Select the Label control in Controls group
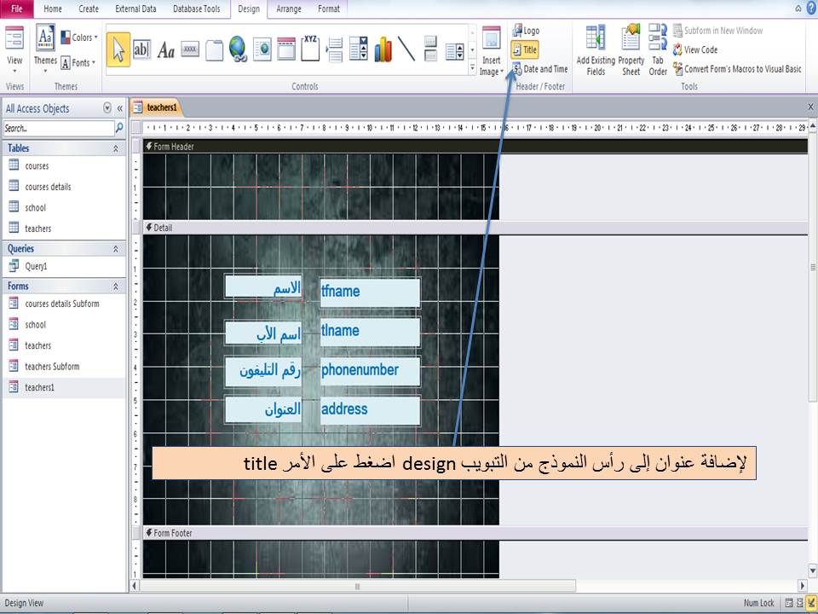Viewport: 818px width, 614px height. click(167, 49)
